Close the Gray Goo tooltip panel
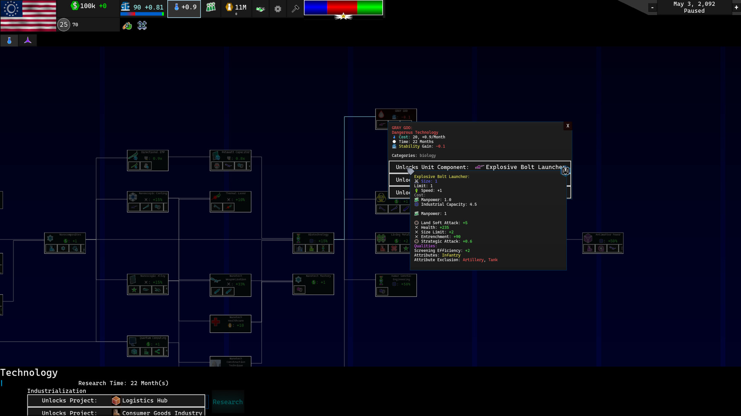This screenshot has height=416, width=741. pyautogui.click(x=567, y=126)
